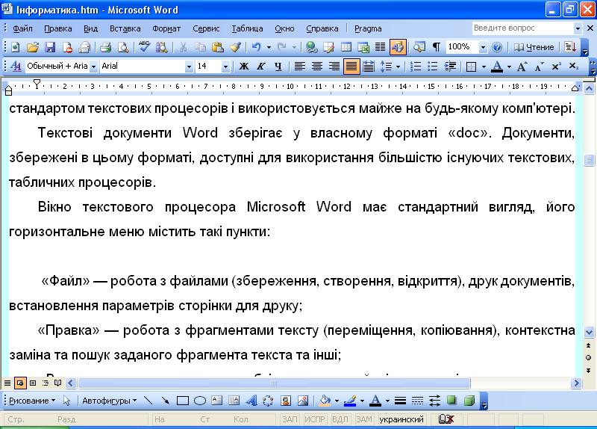The width and height of the screenshot is (597, 429).
Task: Activate the Format Painter brush
Action: pyautogui.click(x=235, y=47)
